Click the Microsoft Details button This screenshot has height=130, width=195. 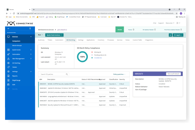(173, 74)
